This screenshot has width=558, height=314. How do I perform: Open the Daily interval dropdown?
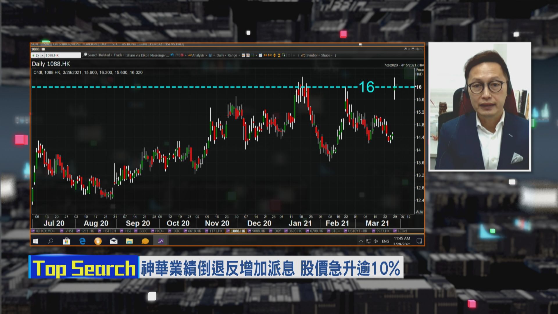coord(220,55)
